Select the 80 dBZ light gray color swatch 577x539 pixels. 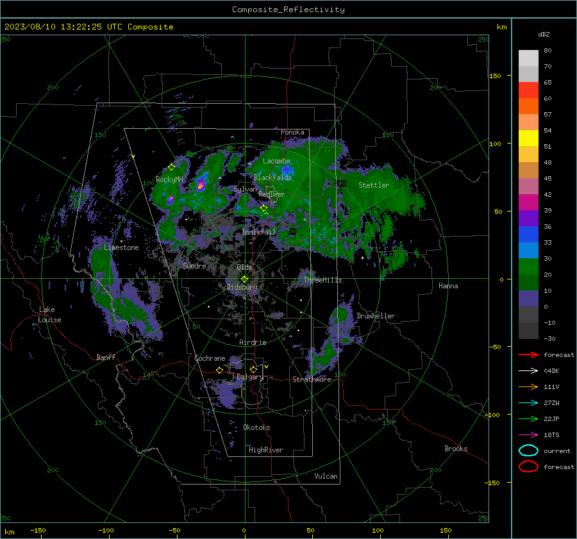click(x=528, y=58)
